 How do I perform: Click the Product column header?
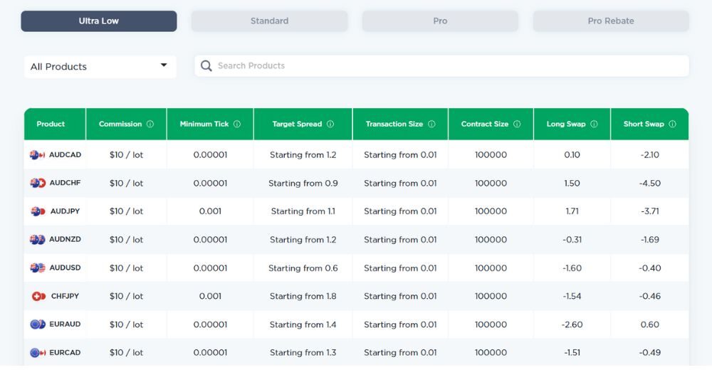click(x=51, y=124)
